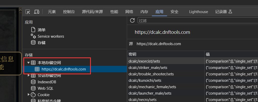Select the dcalc/mechanic_female/sets key row
Viewport: 258px width, 102px height.
tap(166, 87)
